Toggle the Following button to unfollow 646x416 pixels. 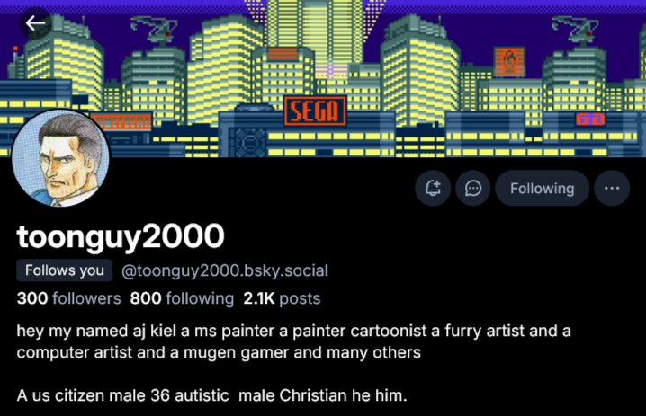pos(542,189)
